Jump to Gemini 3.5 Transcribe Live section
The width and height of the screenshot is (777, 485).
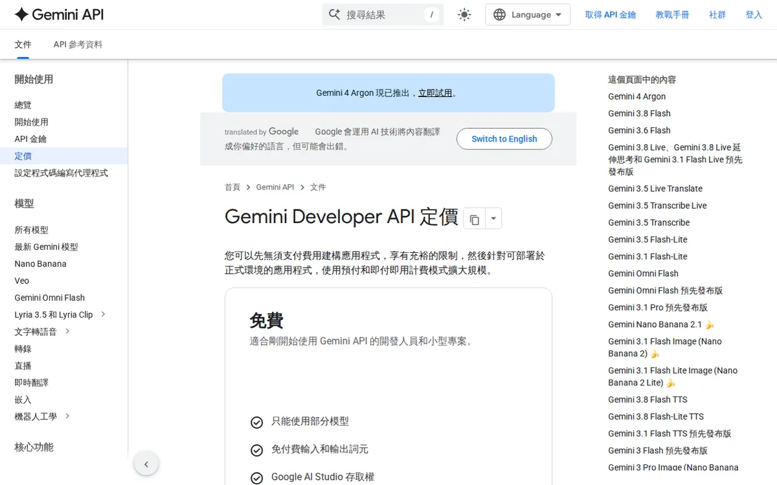point(658,205)
